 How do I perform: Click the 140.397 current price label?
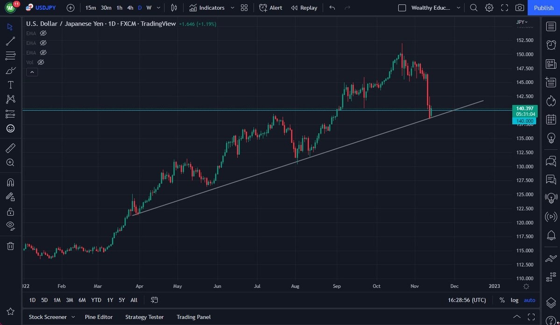tap(524, 108)
